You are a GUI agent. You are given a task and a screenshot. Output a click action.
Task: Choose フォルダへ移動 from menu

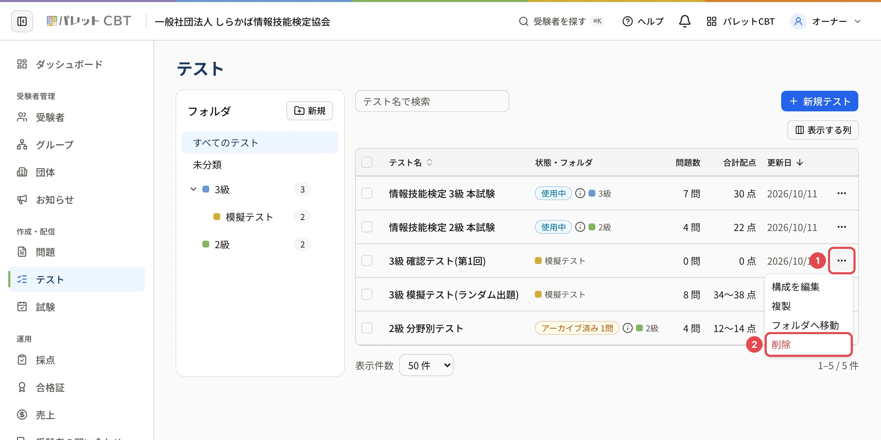click(x=809, y=325)
